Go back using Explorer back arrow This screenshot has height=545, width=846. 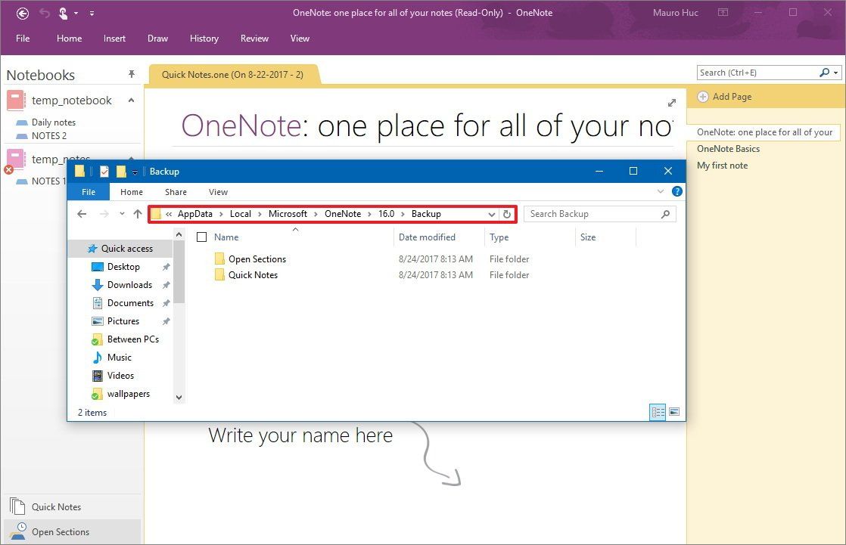[82, 214]
